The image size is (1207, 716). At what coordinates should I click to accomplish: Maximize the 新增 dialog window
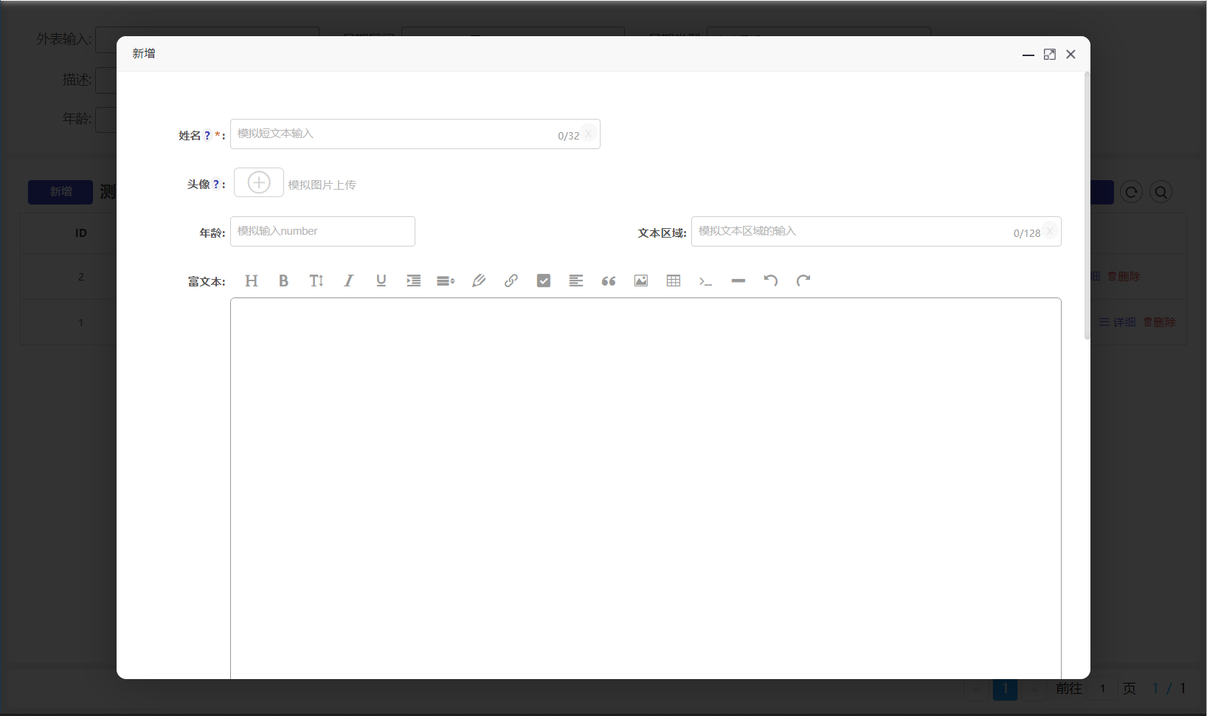1049,55
